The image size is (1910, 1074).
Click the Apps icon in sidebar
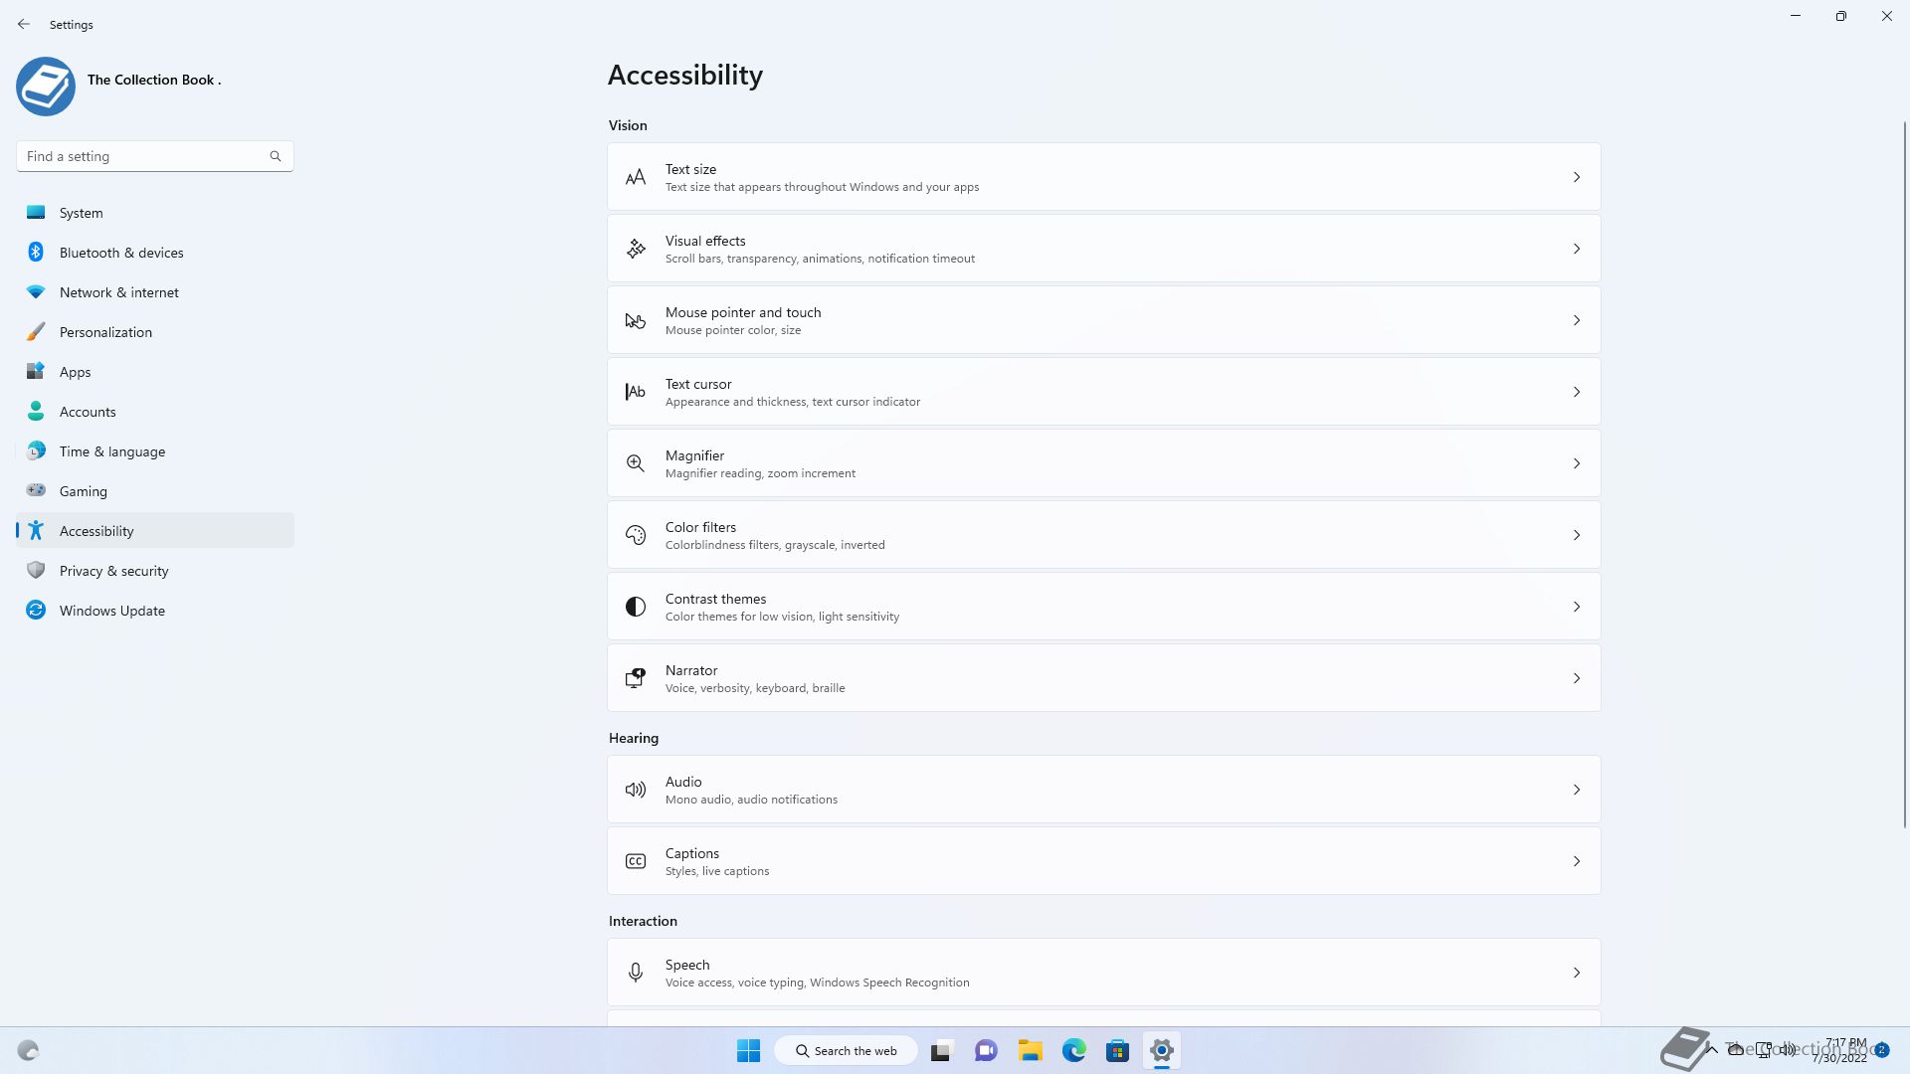click(x=36, y=371)
